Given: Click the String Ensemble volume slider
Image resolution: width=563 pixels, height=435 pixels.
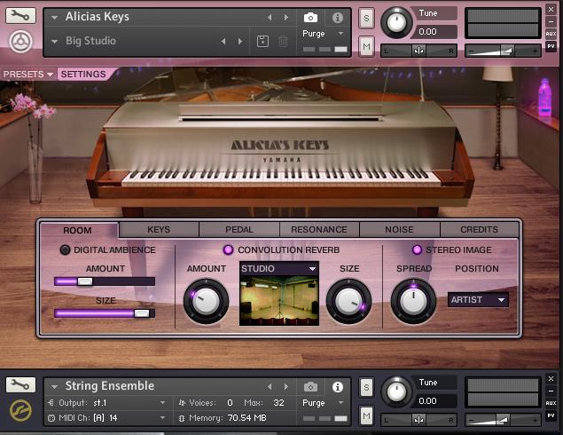Looking at the screenshot, I should [503, 420].
